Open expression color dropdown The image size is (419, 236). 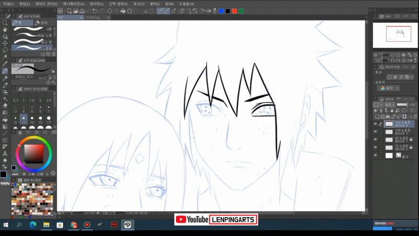[x=389, y=88]
